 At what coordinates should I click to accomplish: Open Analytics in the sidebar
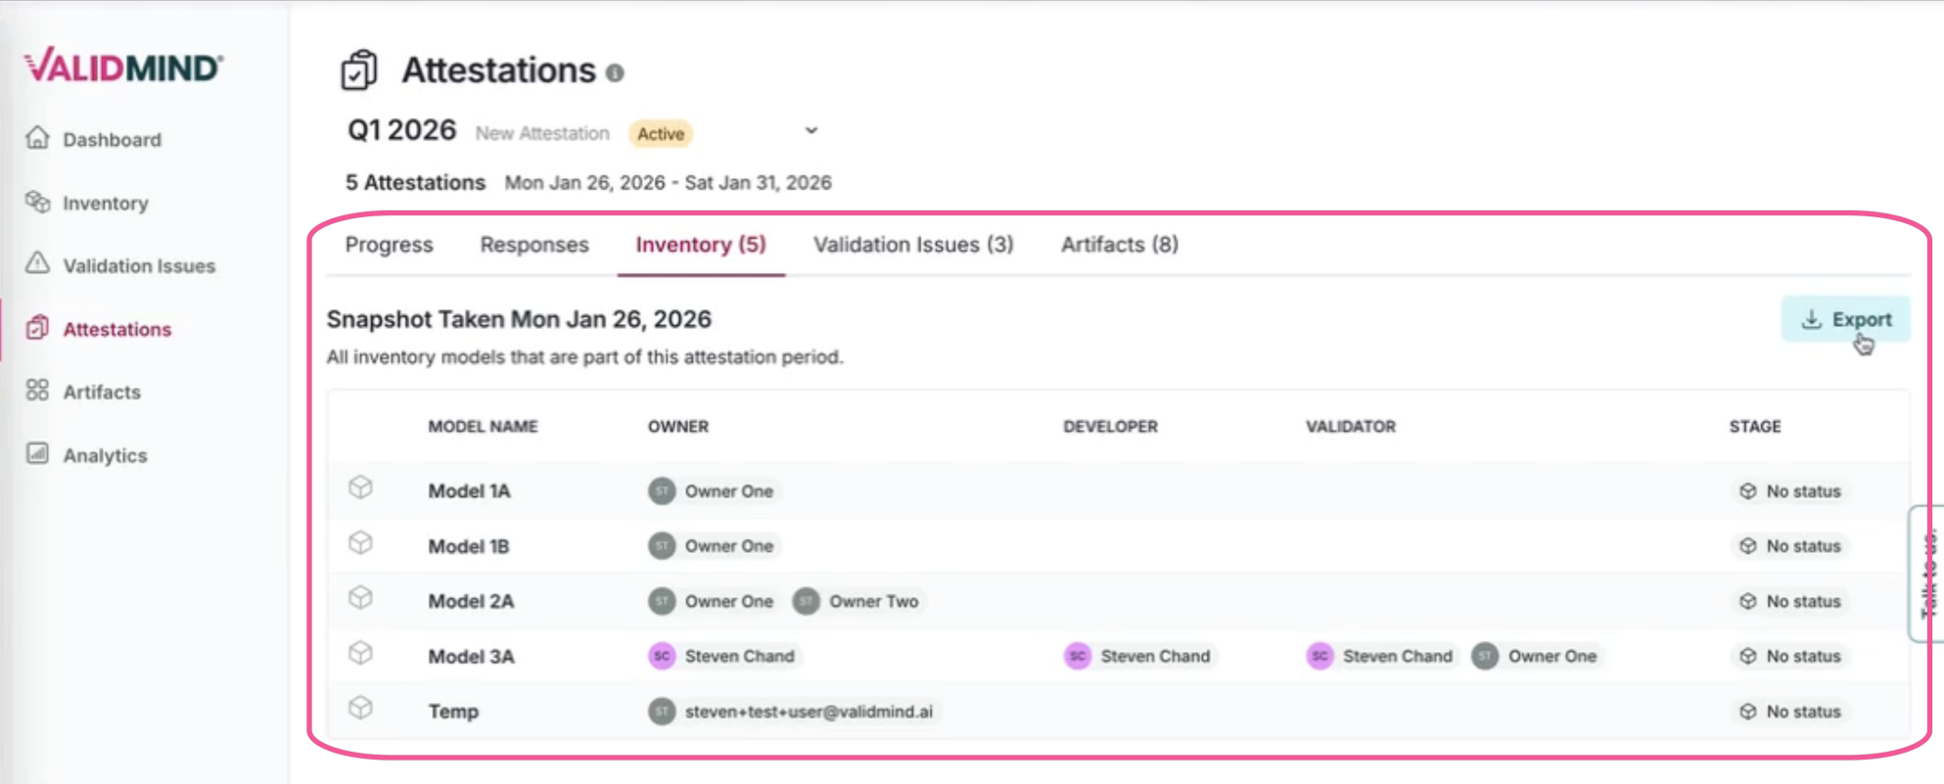point(105,456)
